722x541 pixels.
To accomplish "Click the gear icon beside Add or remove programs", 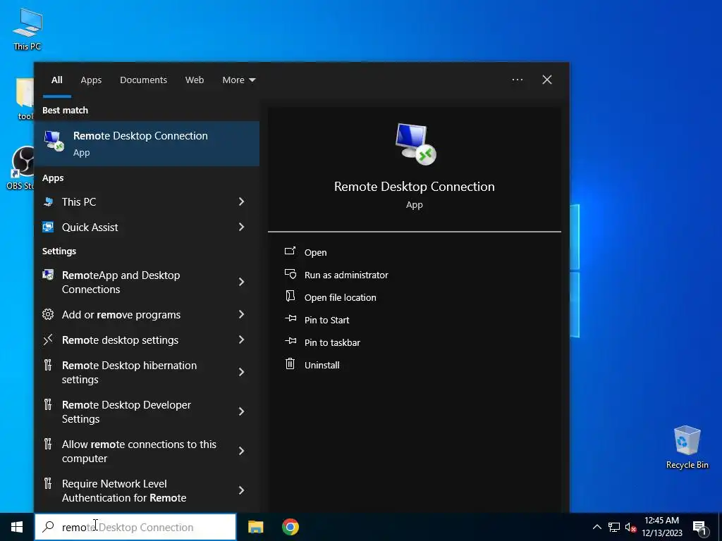I will click(x=48, y=314).
